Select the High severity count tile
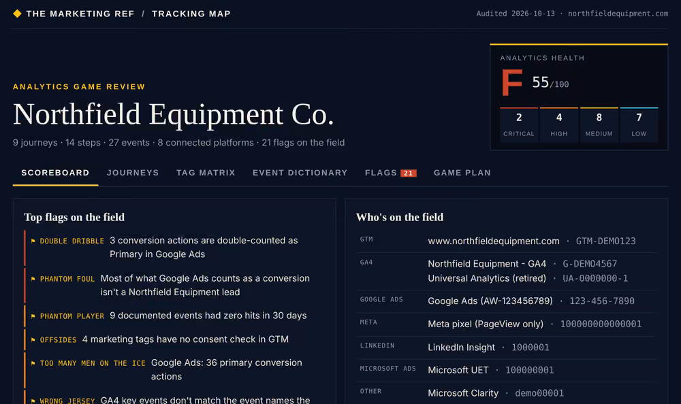The image size is (681, 404). 559,124
